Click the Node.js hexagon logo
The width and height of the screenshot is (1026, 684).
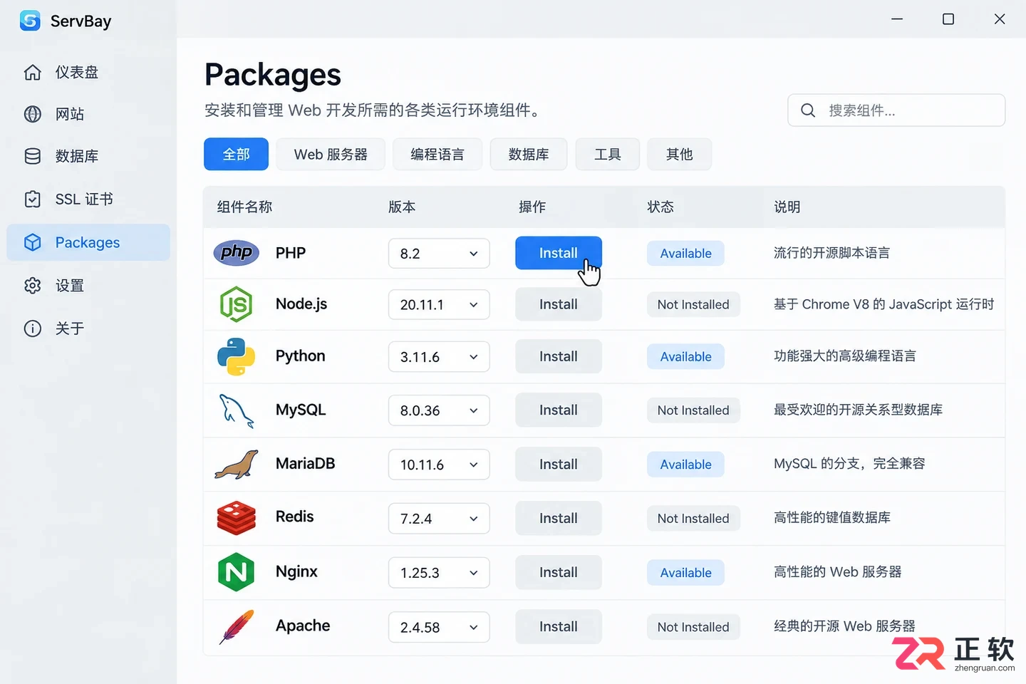tap(236, 304)
